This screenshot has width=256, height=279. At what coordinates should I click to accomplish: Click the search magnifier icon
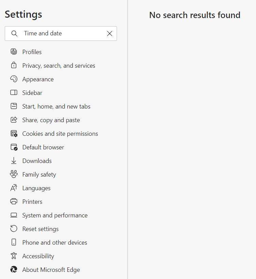pos(14,33)
